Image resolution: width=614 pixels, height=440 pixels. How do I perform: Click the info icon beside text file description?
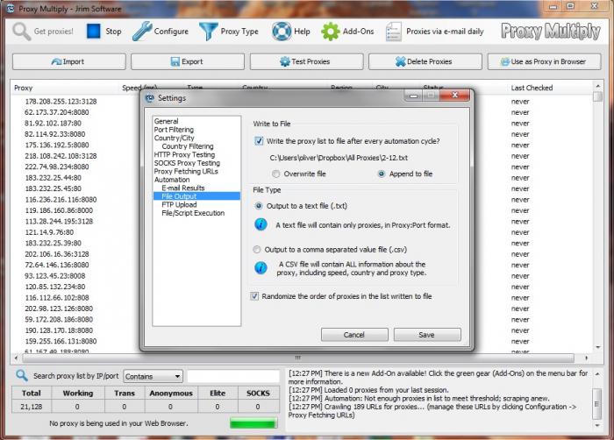click(261, 224)
